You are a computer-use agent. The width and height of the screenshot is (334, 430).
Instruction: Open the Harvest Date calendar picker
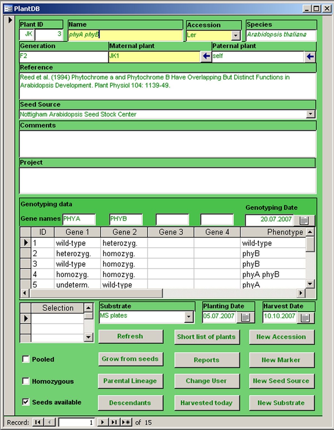pyautogui.click(x=305, y=318)
